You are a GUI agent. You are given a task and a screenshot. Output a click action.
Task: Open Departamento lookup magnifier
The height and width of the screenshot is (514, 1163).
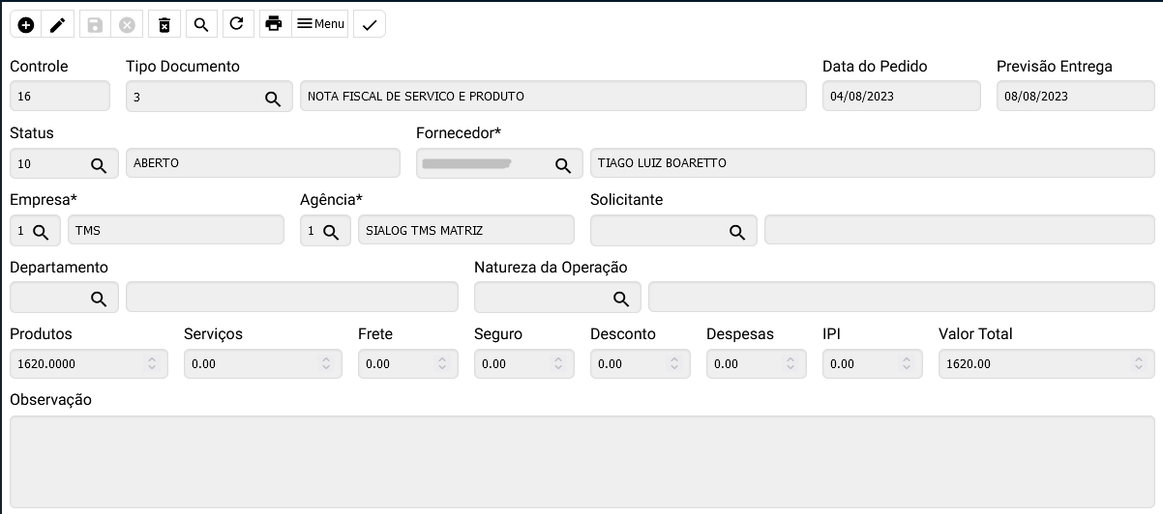(x=99, y=298)
